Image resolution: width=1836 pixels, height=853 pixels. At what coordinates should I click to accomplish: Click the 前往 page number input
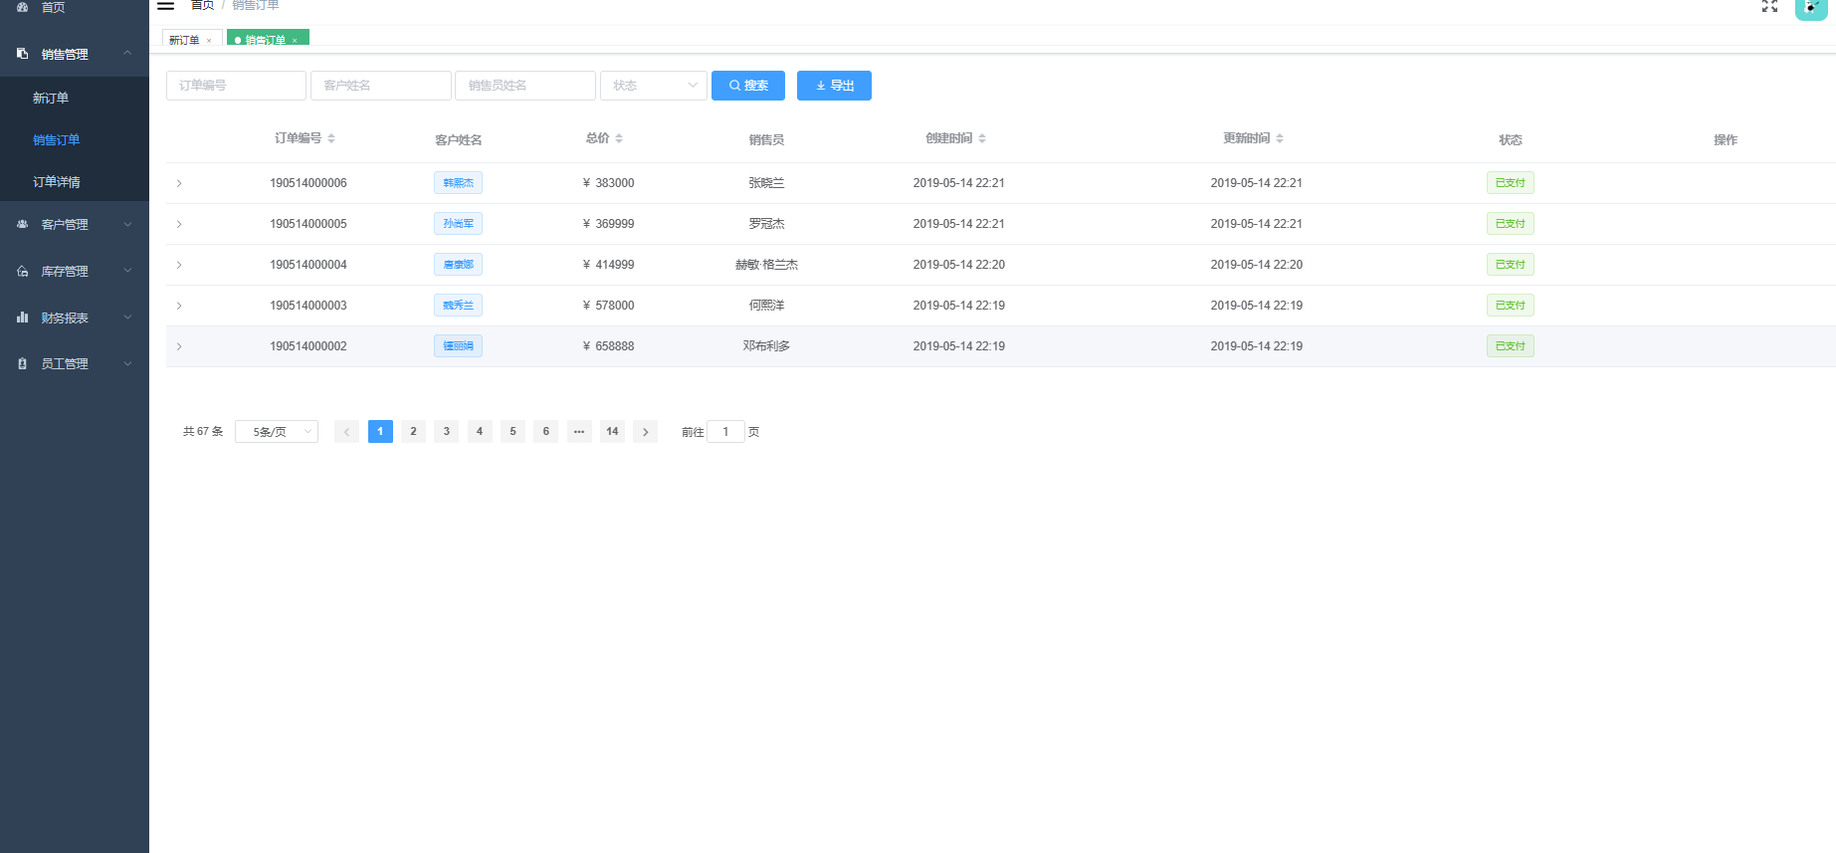725,432
